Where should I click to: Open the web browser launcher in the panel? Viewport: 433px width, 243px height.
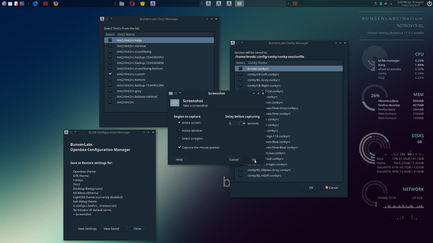[x=4, y=4]
